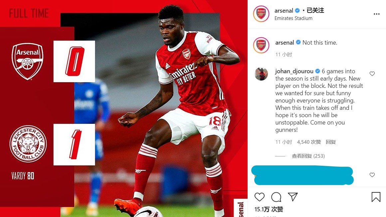Click the arsenal username in the caption
Viewport: 386px width, 217px height.
[285, 43]
